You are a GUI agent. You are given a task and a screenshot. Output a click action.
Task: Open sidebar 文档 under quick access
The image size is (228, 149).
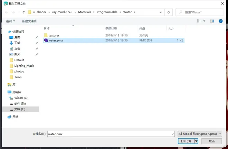pos(17,49)
